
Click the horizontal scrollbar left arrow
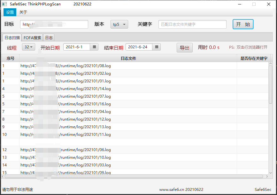click(3, 177)
